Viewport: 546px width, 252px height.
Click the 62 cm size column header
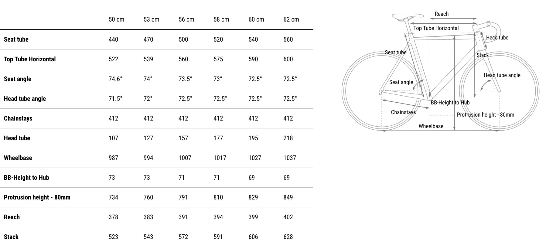291,19
